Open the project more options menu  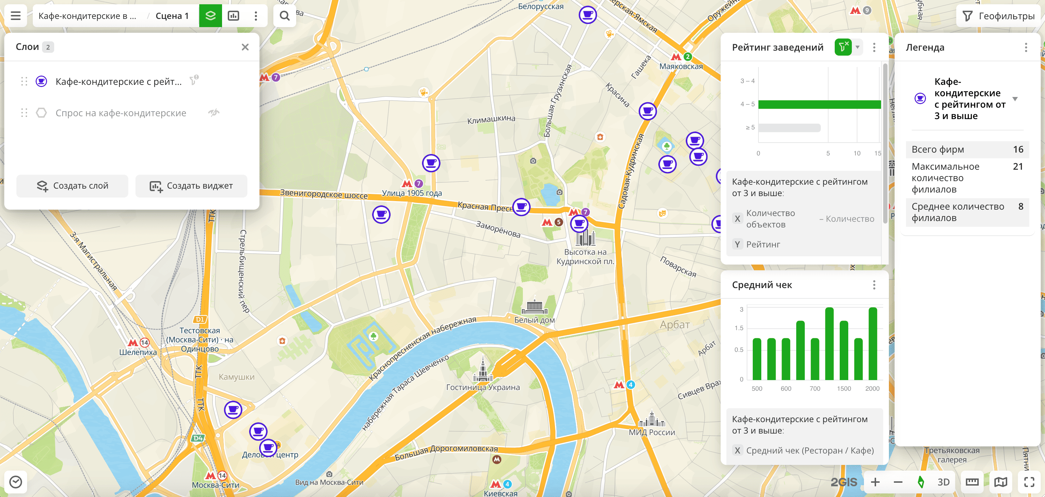[x=256, y=16]
